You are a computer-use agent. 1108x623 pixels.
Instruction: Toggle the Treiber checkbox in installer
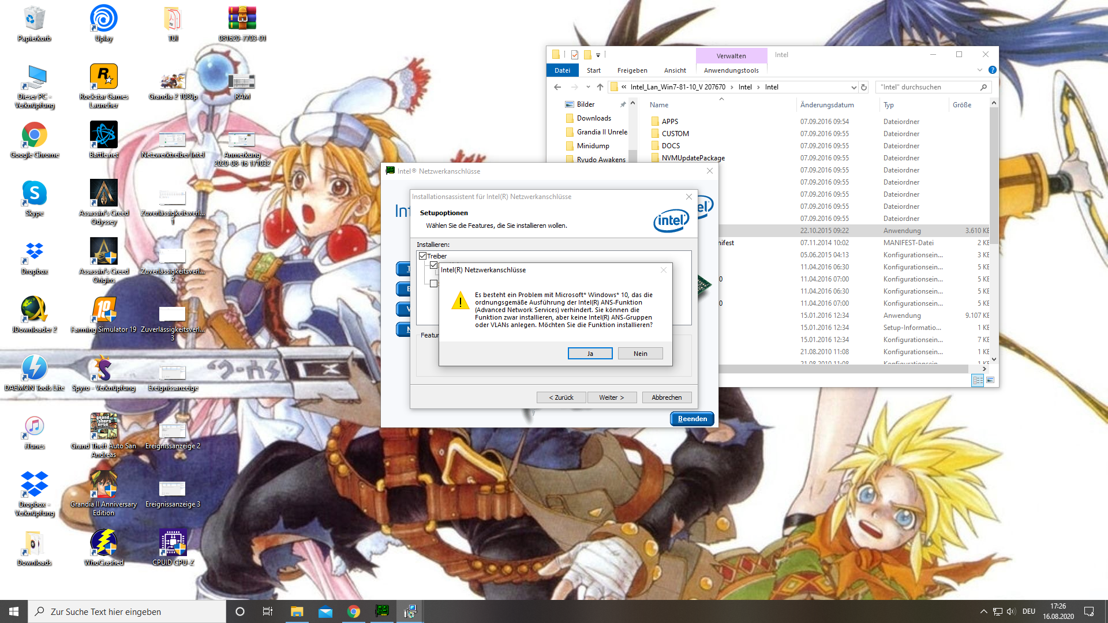tap(423, 256)
